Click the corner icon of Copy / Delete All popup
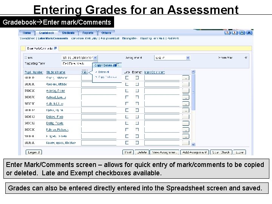Screen dimensions: 272x204 [118, 65]
